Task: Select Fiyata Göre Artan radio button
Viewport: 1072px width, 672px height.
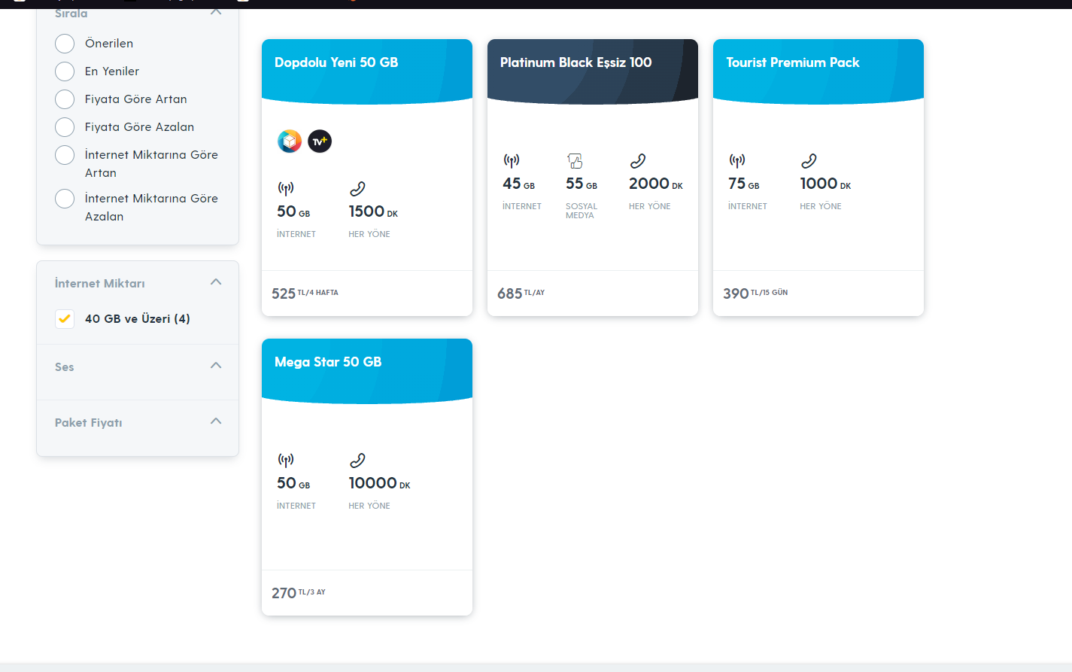Action: pos(65,99)
